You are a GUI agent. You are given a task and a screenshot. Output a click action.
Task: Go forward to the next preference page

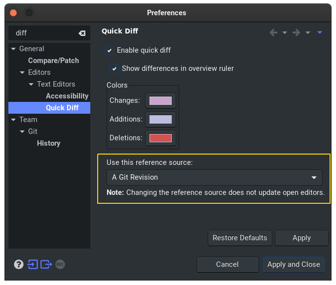[x=296, y=32]
